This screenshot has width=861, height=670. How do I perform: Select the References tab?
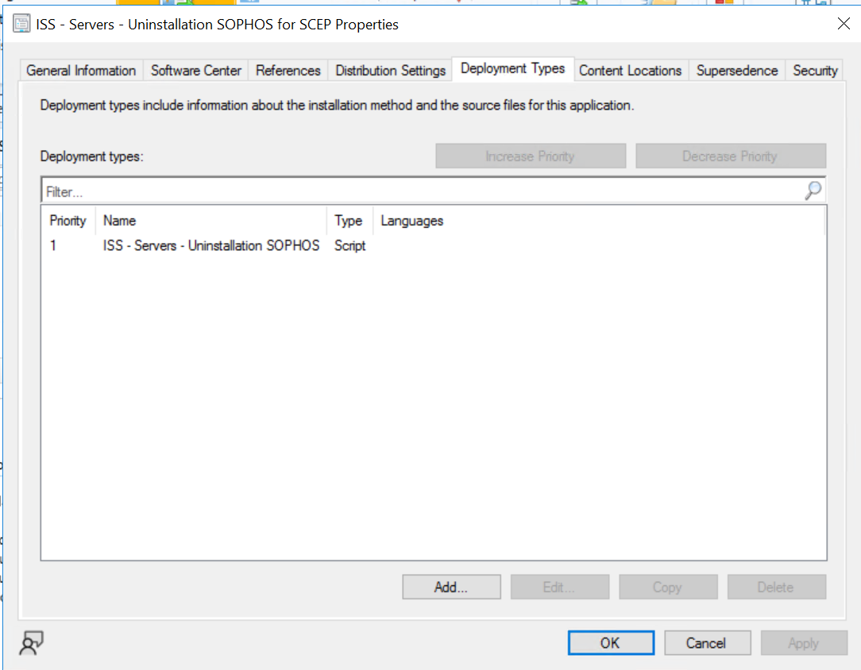(288, 70)
